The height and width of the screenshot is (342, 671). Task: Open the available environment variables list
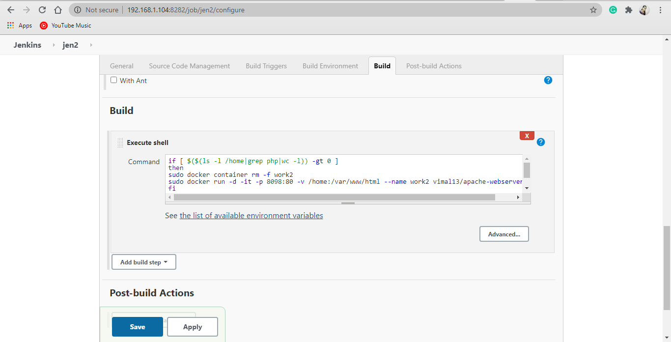click(x=251, y=215)
